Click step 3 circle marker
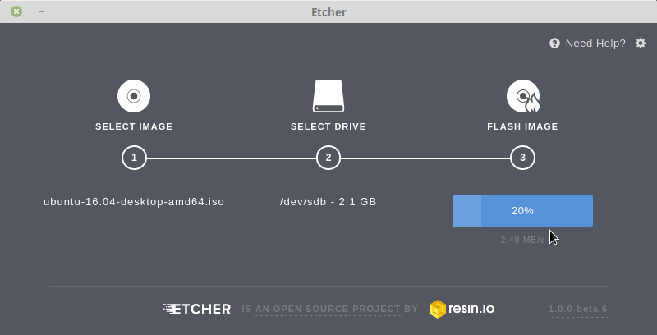This screenshot has height=335, width=657. tap(522, 158)
